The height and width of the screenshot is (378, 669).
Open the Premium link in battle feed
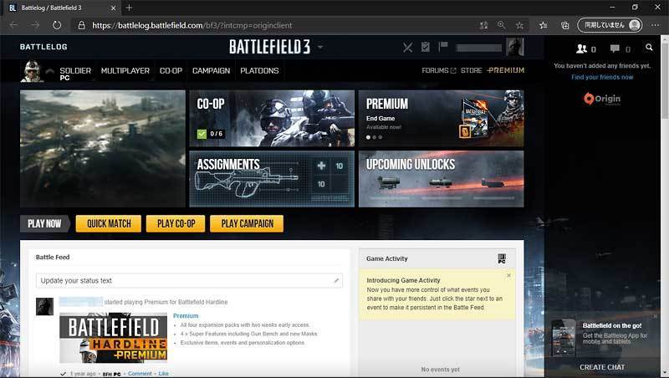tap(186, 316)
